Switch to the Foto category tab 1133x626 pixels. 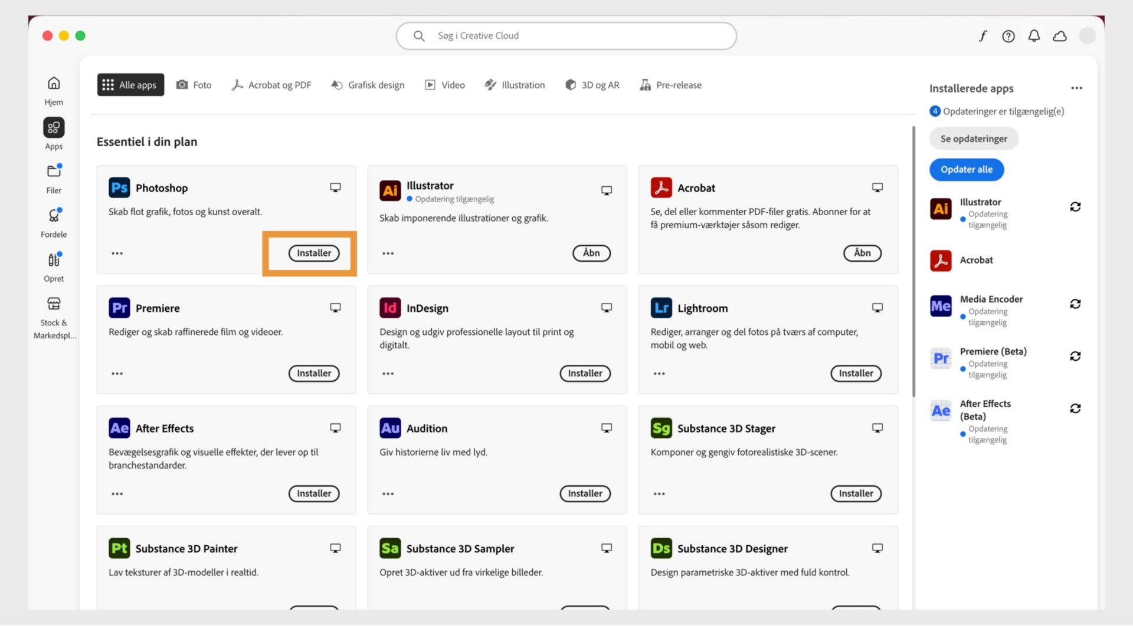[x=194, y=85]
